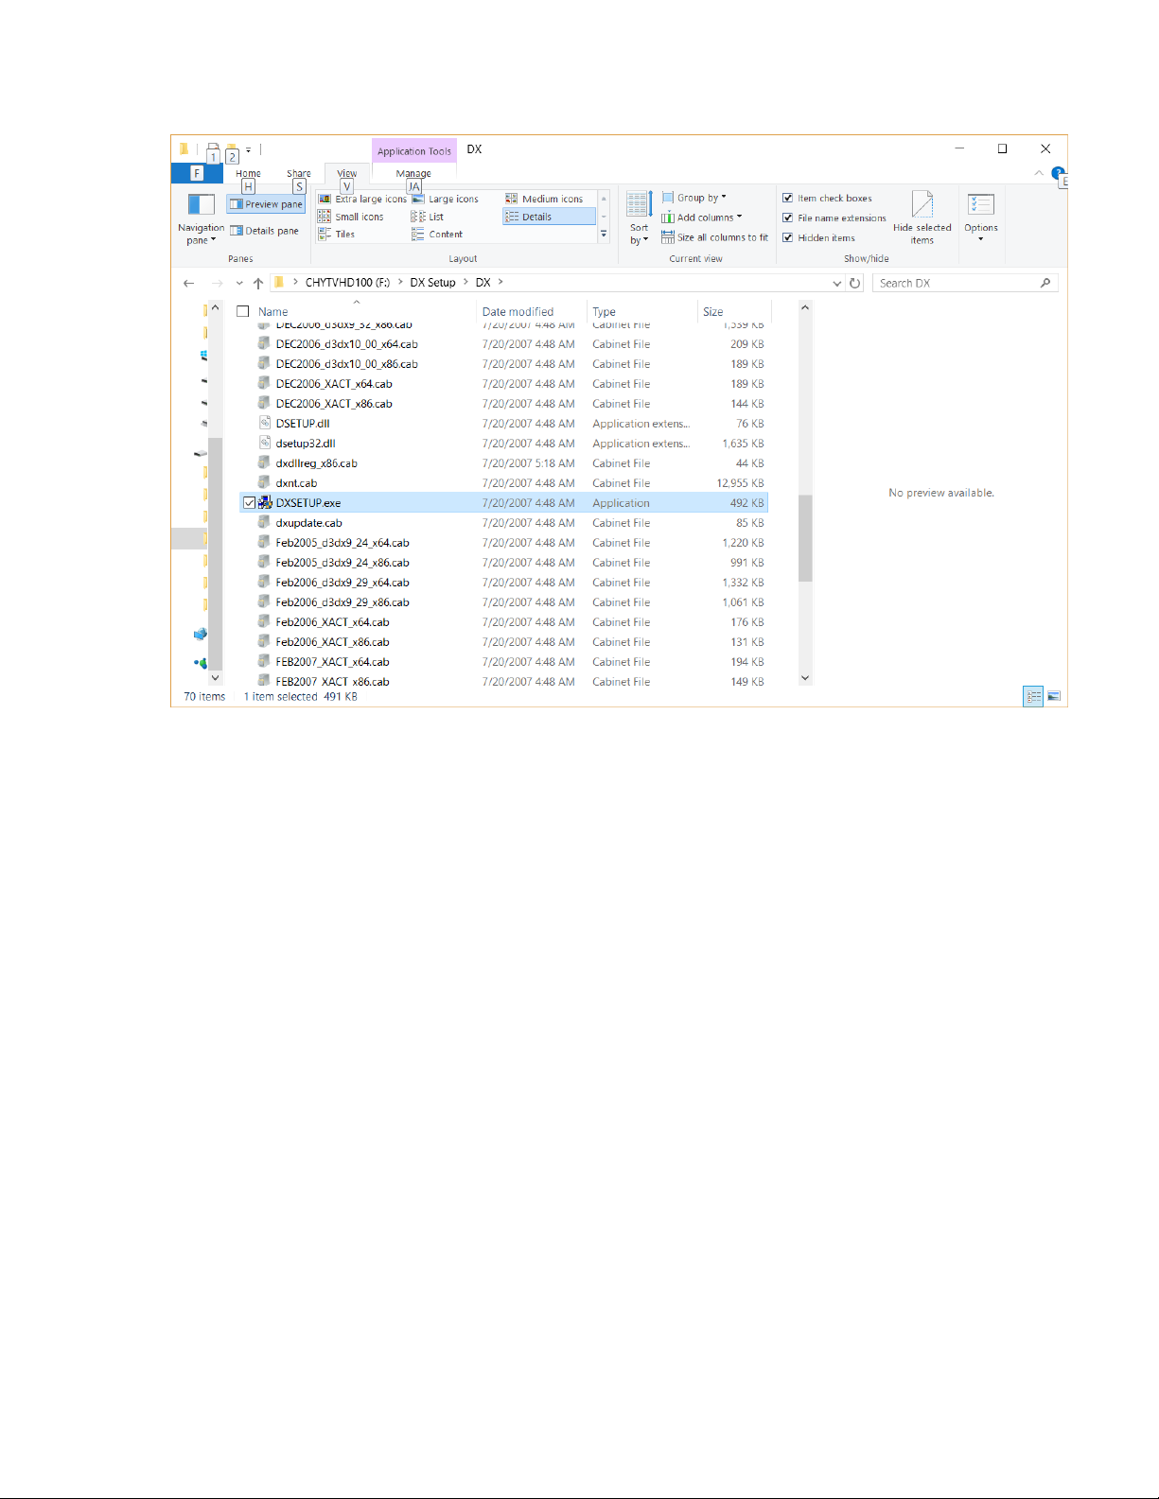
Task: Refresh the DX folder view
Action: pyautogui.click(x=855, y=283)
